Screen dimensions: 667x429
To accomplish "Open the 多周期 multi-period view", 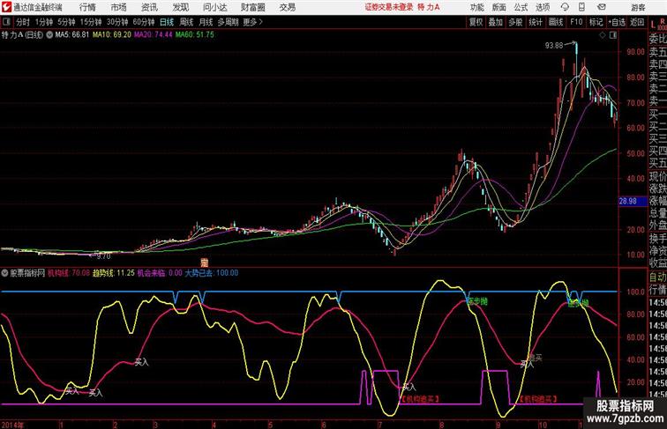I will point(228,22).
